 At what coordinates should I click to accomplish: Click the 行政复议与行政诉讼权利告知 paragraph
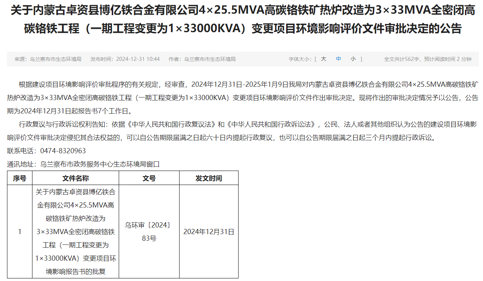point(241,131)
